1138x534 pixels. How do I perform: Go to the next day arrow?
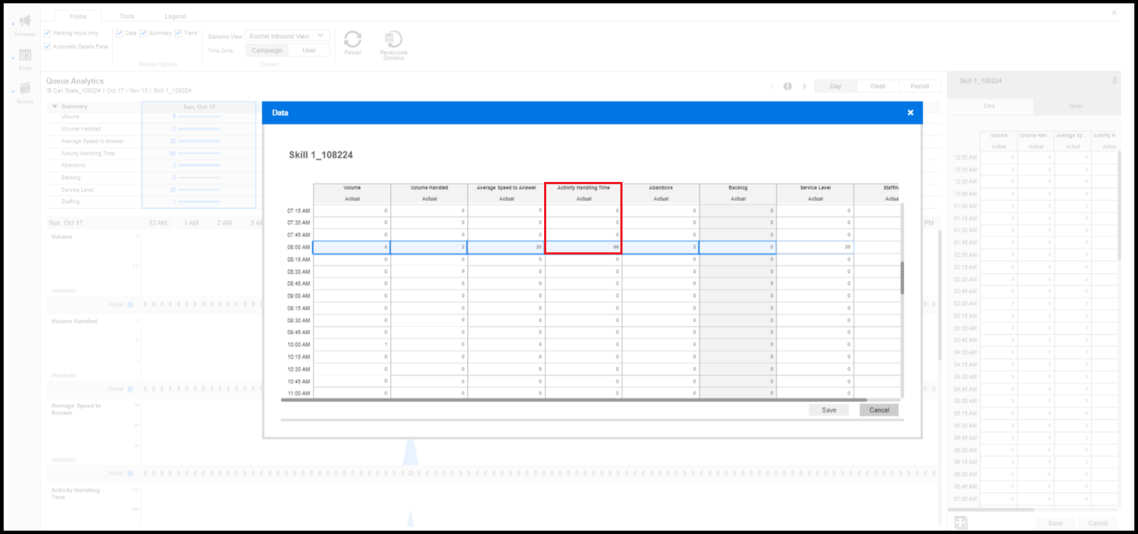pyautogui.click(x=804, y=86)
